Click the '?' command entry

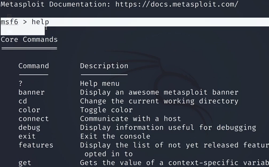click(21, 83)
